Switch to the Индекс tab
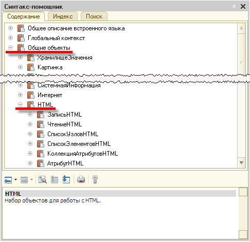This screenshot has height=242, width=250. [63, 16]
